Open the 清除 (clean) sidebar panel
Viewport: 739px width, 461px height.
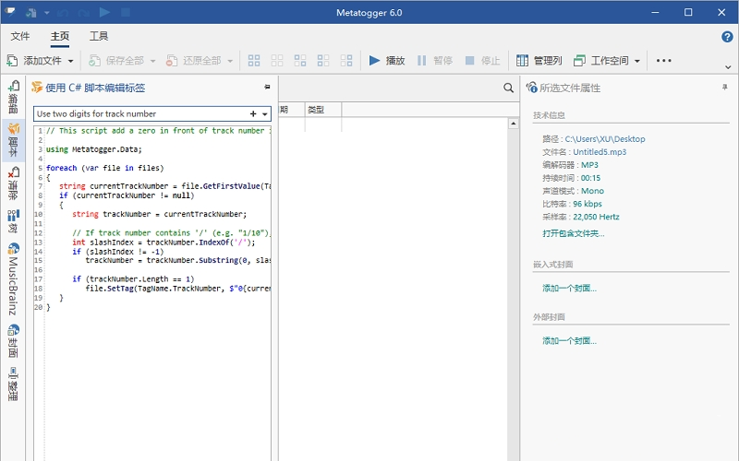(x=13, y=184)
